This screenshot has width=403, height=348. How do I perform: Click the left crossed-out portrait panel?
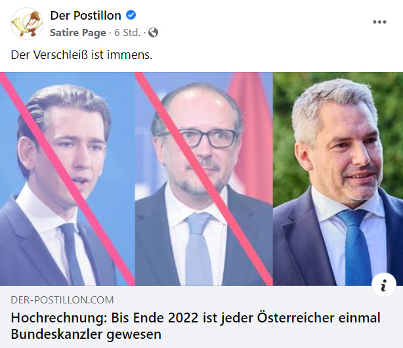(x=68, y=179)
